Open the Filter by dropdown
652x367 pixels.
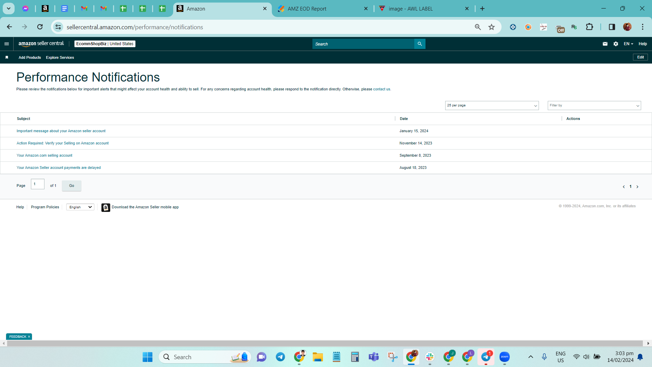coord(594,105)
